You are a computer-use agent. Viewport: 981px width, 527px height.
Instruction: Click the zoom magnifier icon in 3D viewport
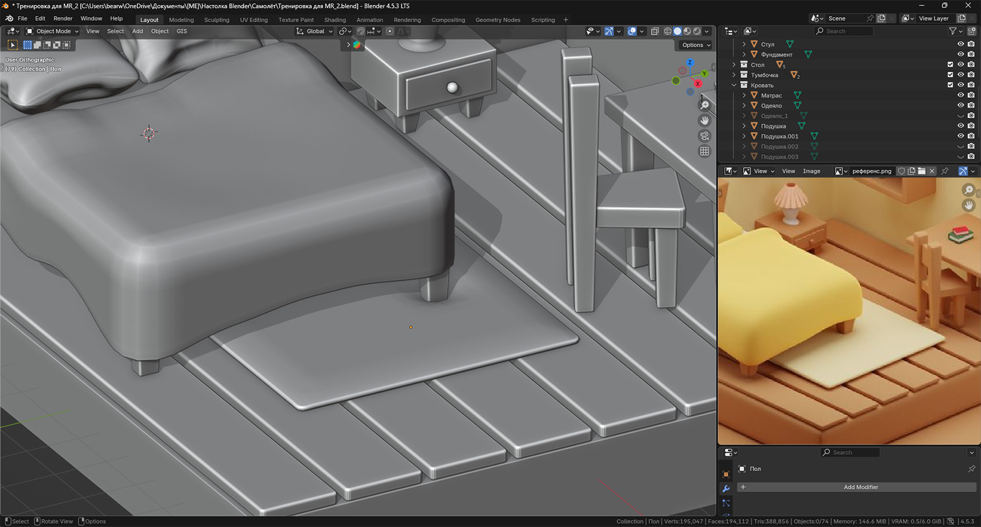click(x=704, y=105)
